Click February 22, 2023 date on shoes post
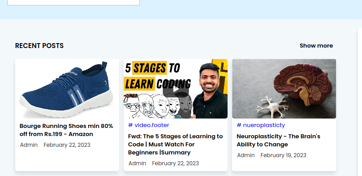Viewport: 362px width, 176px height. [x=67, y=145]
